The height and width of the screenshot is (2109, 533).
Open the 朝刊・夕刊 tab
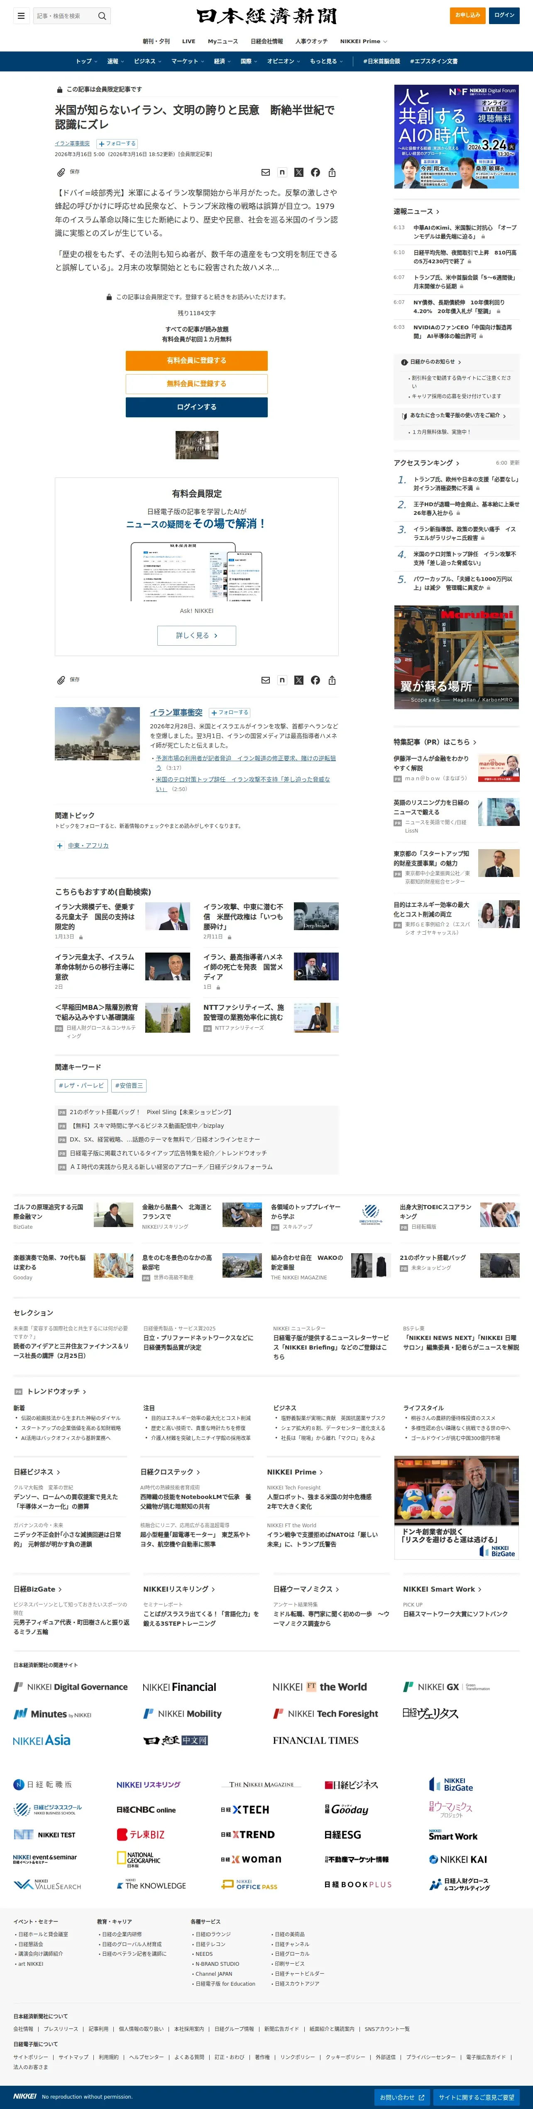click(x=156, y=41)
